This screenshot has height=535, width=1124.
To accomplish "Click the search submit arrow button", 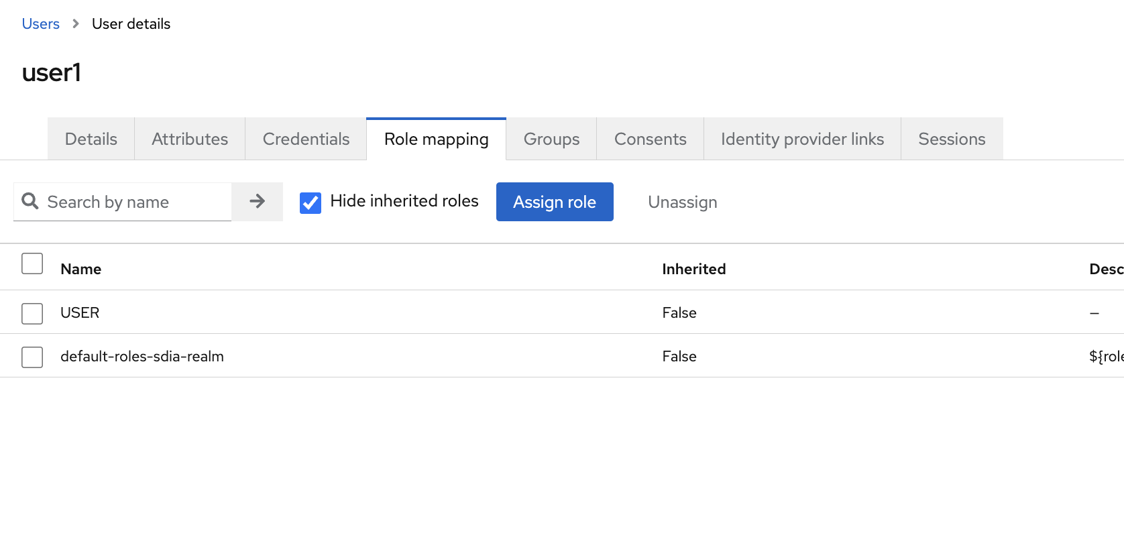I will (x=258, y=201).
